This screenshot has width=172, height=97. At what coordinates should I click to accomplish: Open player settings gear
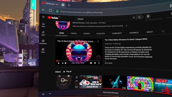(x=95, y=63)
